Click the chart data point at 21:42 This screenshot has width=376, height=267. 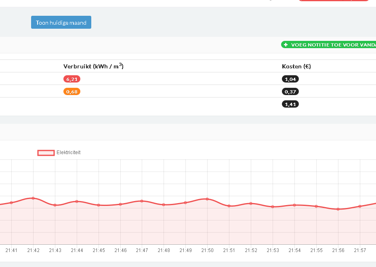pyautogui.click(x=34, y=198)
